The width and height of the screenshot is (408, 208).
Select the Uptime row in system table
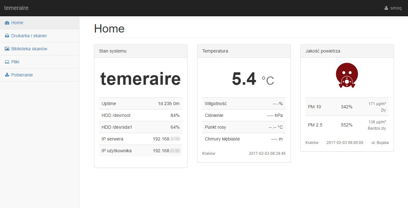(141, 104)
